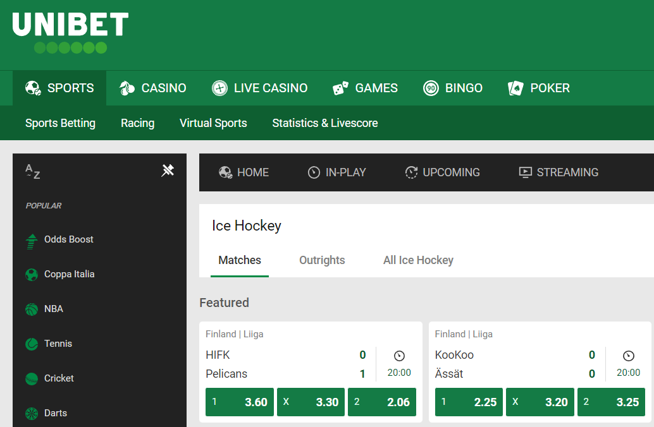Click the Cricket ball icon
Image resolution: width=654 pixels, height=427 pixels.
(31, 378)
